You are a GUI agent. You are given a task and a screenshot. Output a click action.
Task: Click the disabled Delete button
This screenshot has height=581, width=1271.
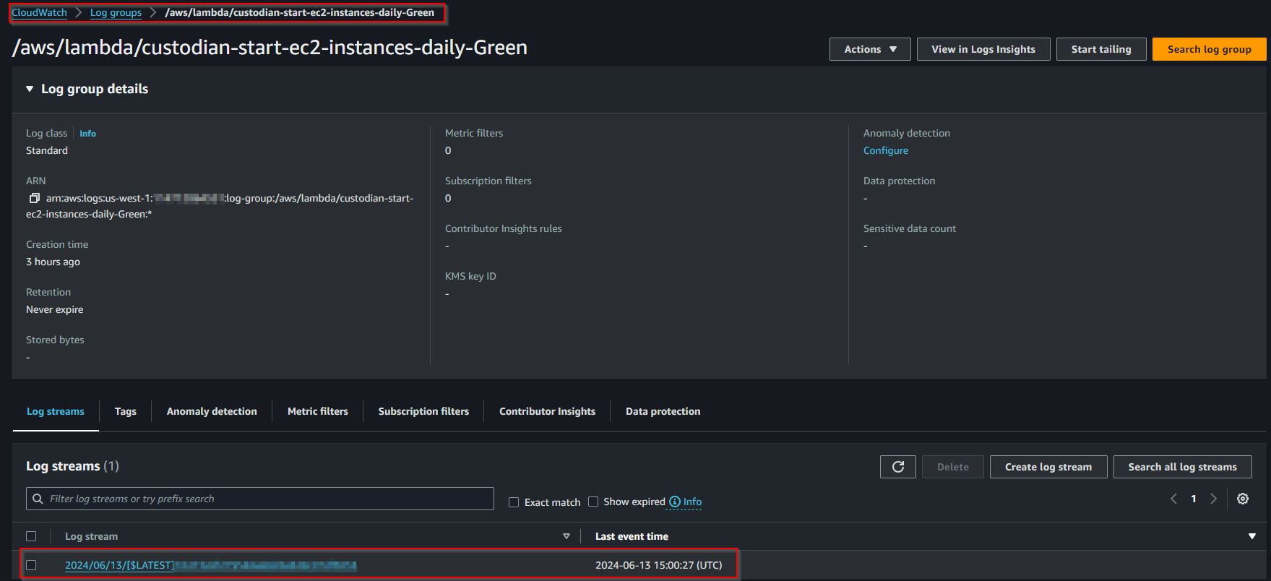(953, 467)
